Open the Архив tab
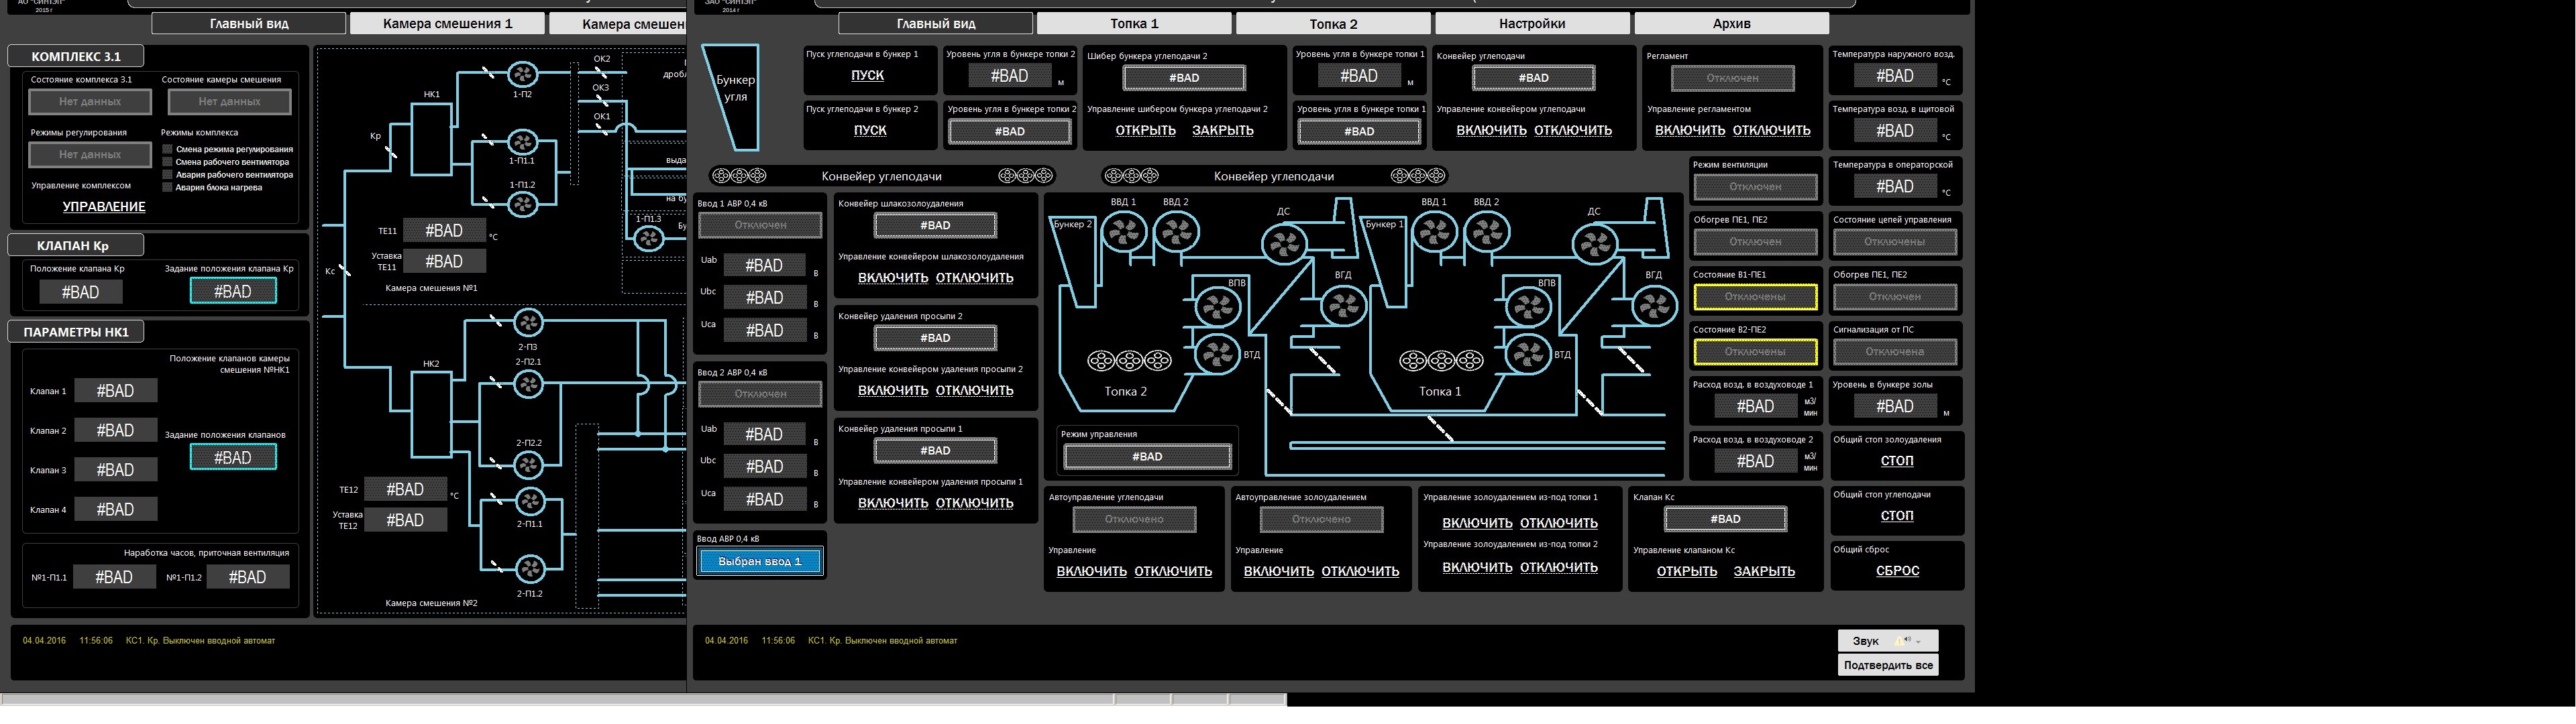2576x724 pixels. click(x=1731, y=23)
